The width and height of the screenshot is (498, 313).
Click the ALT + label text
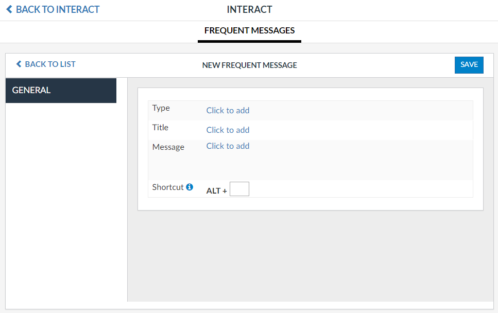tap(216, 191)
